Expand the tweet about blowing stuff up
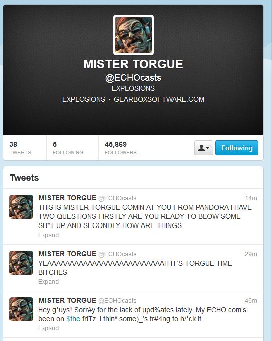Viewport: 272px width, 341px height. click(49, 235)
